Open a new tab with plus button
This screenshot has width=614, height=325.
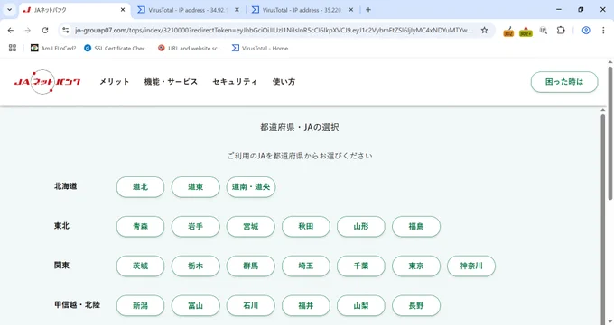tap(368, 10)
